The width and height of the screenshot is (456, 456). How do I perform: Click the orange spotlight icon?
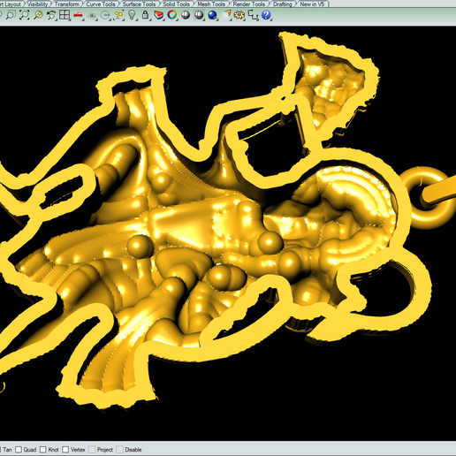pos(227,14)
